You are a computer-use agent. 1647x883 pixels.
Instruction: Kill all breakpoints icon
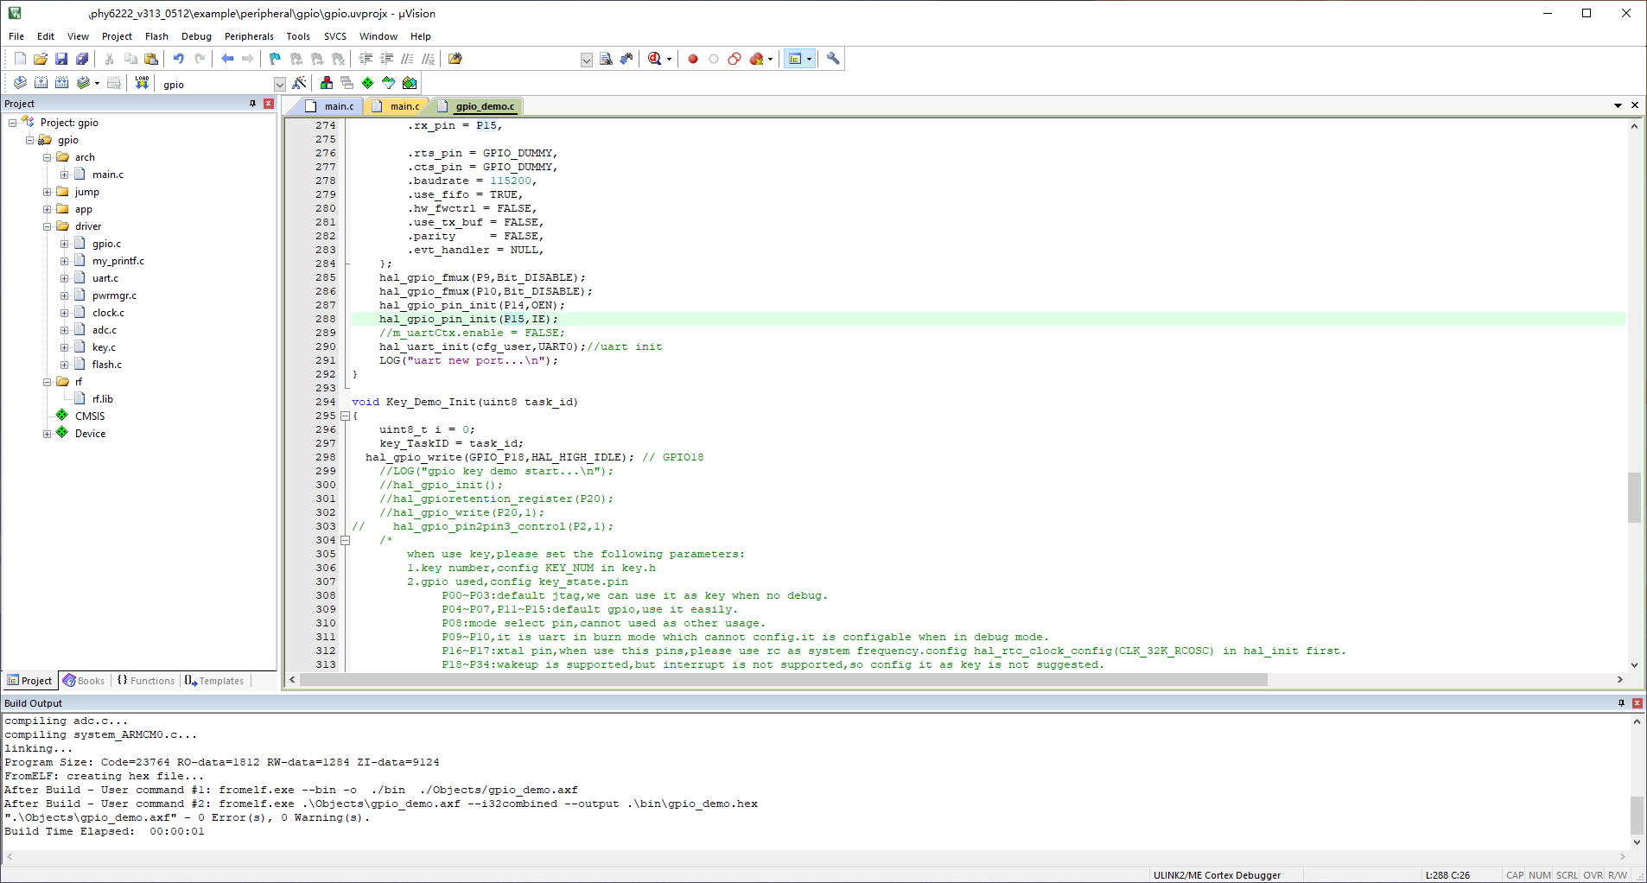pyautogui.click(x=757, y=59)
